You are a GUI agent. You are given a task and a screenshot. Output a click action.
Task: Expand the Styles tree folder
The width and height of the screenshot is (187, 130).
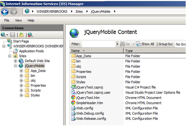pos(21,95)
